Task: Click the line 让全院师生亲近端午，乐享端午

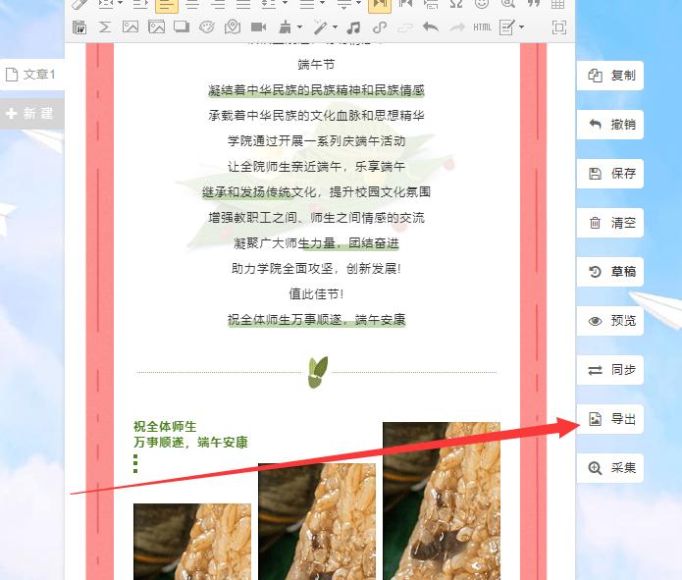Action: click(x=316, y=167)
